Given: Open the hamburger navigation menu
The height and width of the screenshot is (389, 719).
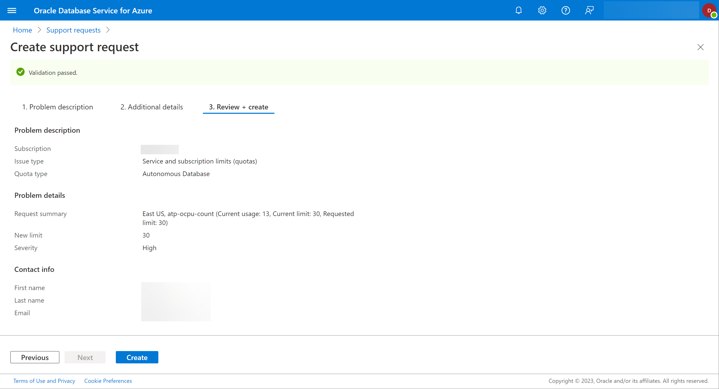Looking at the screenshot, I should click(x=12, y=10).
